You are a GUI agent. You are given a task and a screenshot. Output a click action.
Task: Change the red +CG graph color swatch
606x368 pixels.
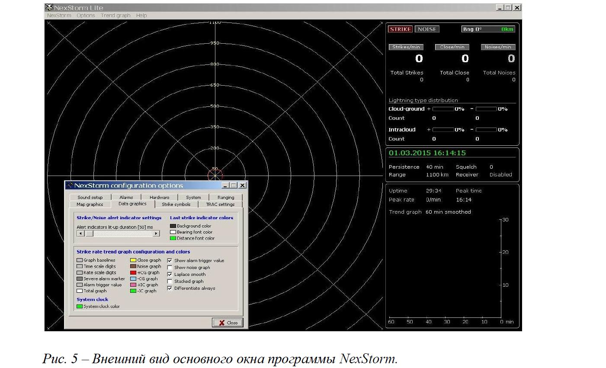pos(133,273)
